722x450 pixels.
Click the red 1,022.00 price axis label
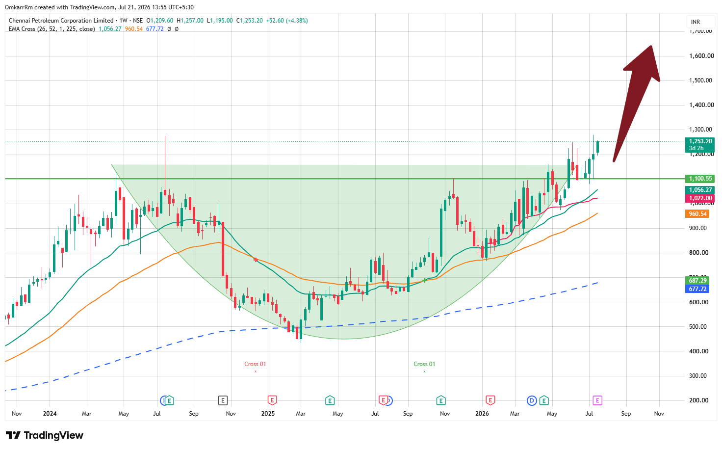(x=700, y=198)
